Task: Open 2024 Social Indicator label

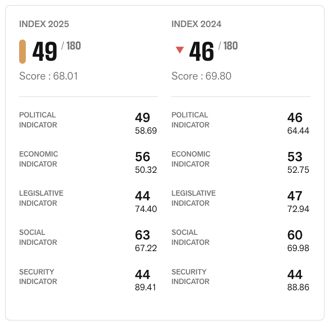Action: tap(190, 237)
